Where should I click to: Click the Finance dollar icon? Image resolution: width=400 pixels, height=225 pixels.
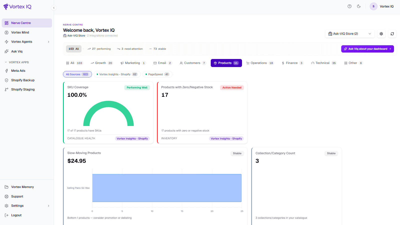click(x=283, y=63)
